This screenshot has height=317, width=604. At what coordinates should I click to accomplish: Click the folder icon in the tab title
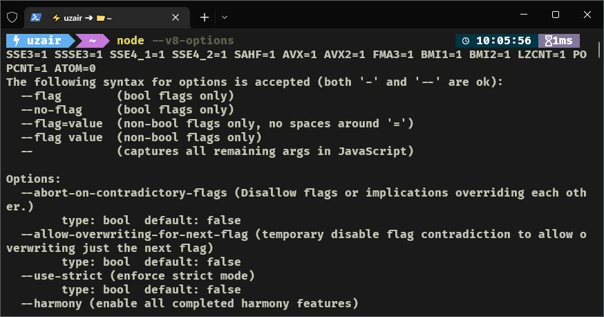tap(101, 17)
